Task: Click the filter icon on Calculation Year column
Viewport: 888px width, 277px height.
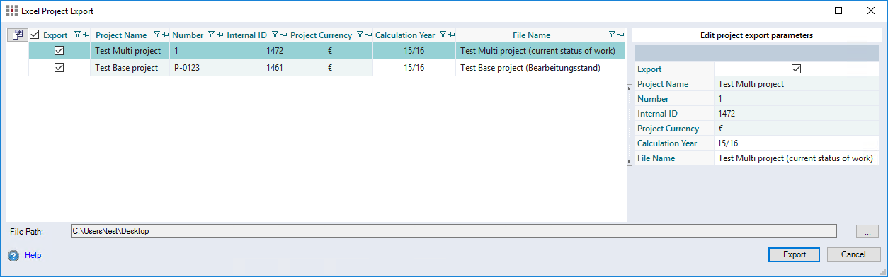Action: (x=443, y=35)
